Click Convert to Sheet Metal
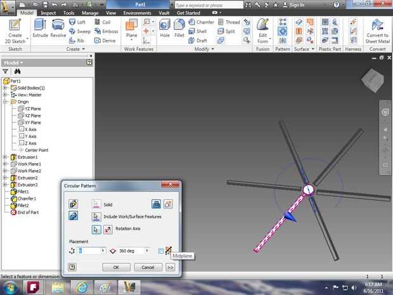This screenshot has width=393, height=295. [377, 30]
